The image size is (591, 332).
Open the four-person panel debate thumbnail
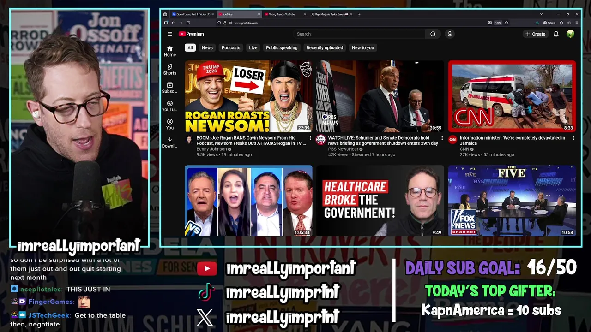coord(248,201)
